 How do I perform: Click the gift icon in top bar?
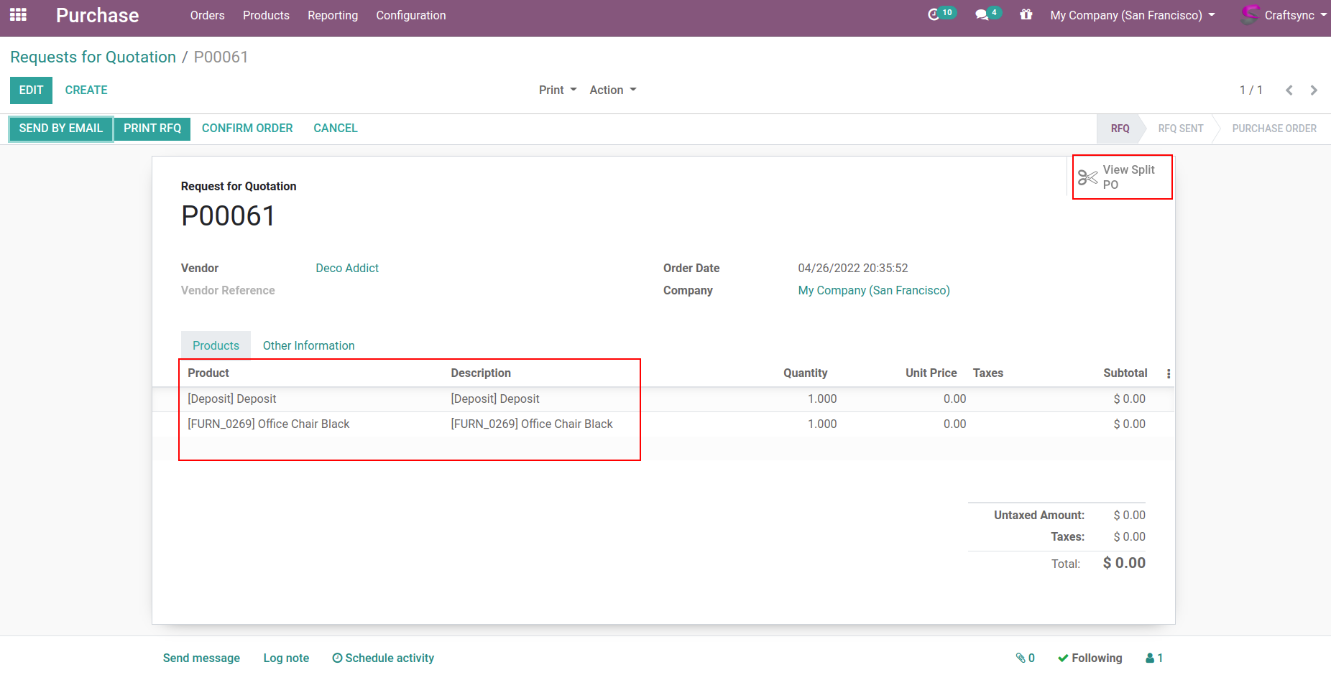[1026, 14]
